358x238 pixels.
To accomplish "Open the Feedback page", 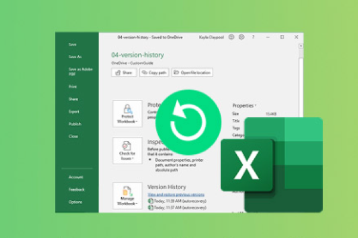I will [x=76, y=189].
